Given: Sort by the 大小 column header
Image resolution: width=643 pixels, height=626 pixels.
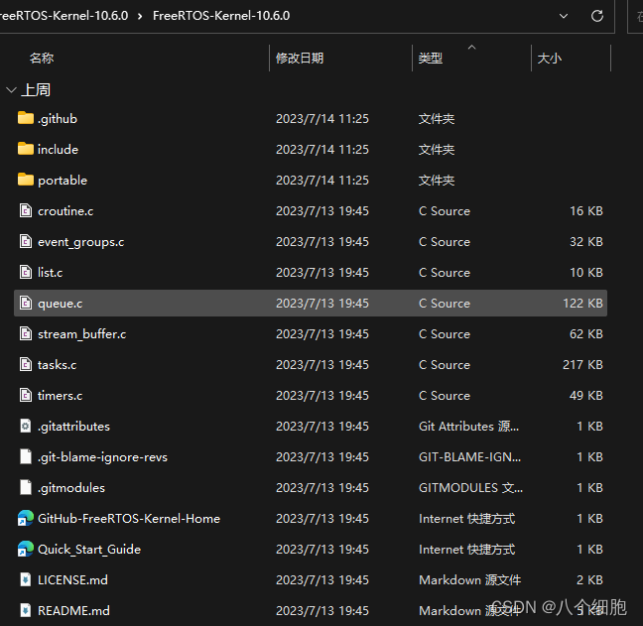Looking at the screenshot, I should tap(550, 58).
